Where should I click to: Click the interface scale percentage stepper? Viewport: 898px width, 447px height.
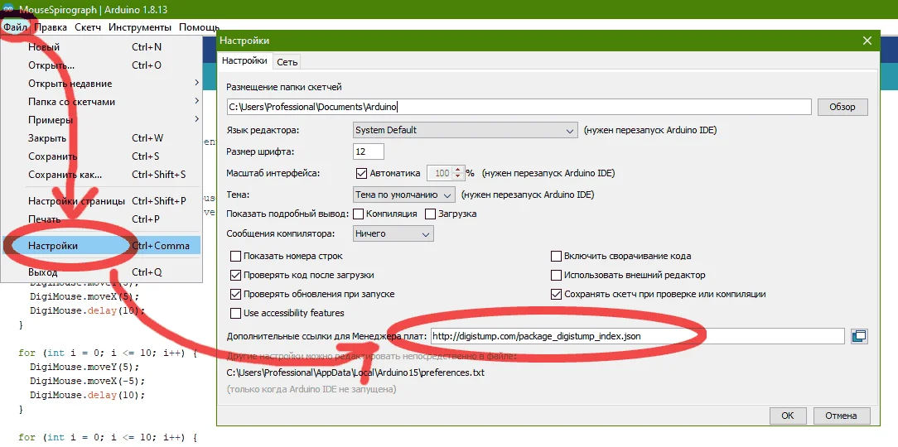click(x=457, y=173)
